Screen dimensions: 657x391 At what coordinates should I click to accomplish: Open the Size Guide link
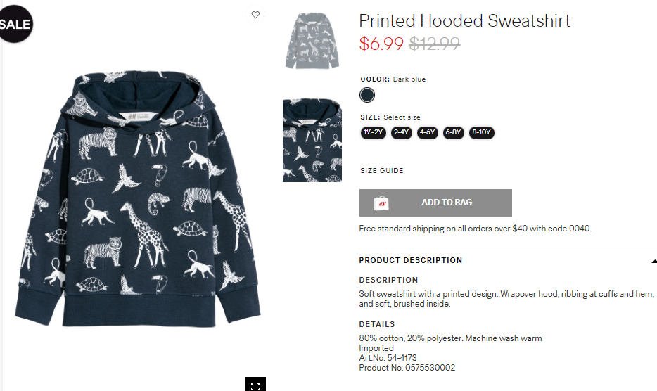(x=382, y=171)
